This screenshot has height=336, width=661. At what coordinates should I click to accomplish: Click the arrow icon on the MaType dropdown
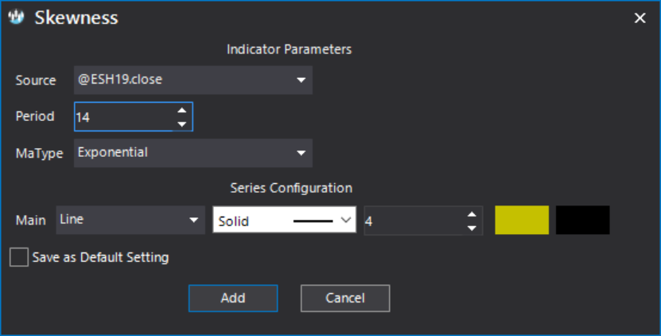coord(301,153)
